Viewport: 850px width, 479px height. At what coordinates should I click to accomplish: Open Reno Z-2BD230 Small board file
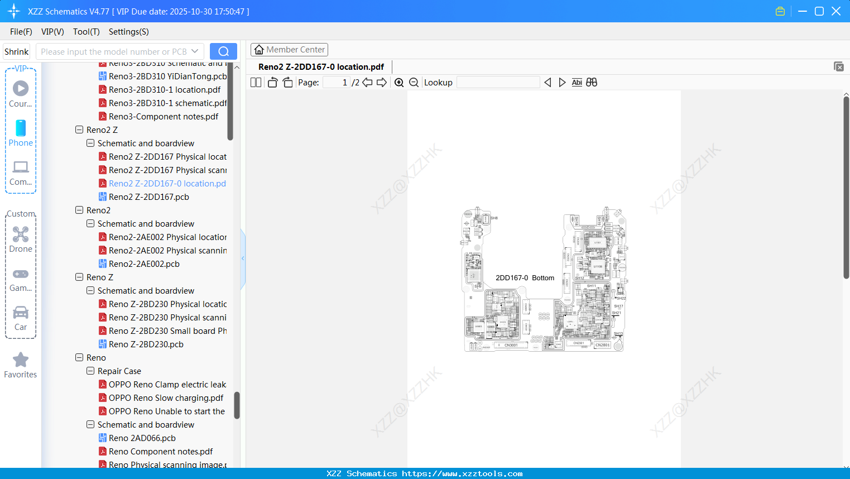click(167, 330)
